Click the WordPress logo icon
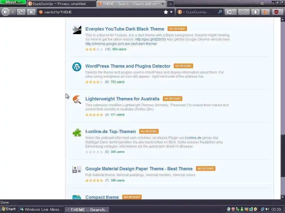The height and width of the screenshot is (213, 285). 77,67
